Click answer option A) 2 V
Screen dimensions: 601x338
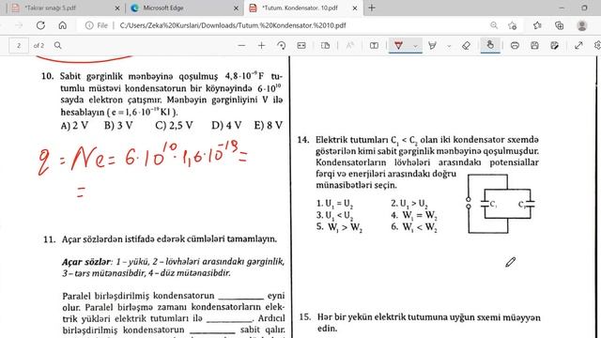[x=74, y=125]
